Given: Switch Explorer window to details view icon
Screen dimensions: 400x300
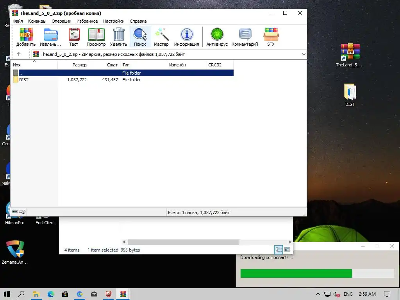Looking at the screenshot, I should point(279,250).
